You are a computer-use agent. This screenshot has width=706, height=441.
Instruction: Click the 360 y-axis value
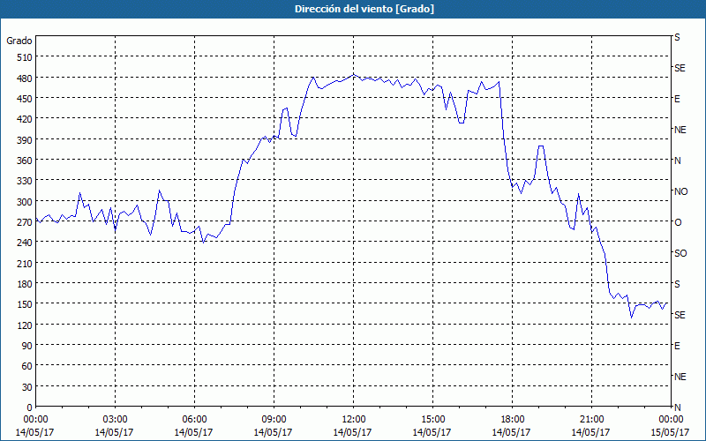[25, 161]
